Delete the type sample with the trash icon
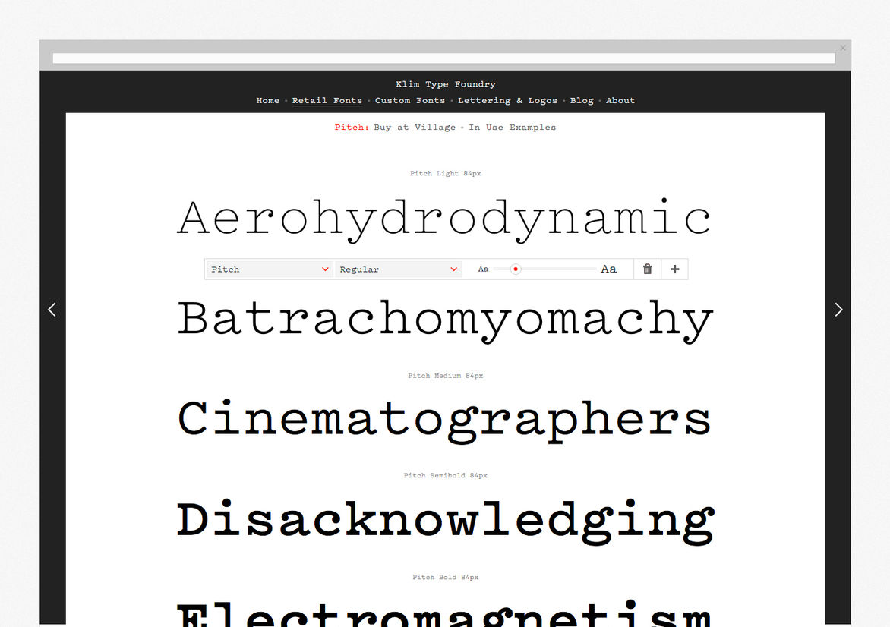Screen dimensions: 890x627 pyautogui.click(x=647, y=269)
